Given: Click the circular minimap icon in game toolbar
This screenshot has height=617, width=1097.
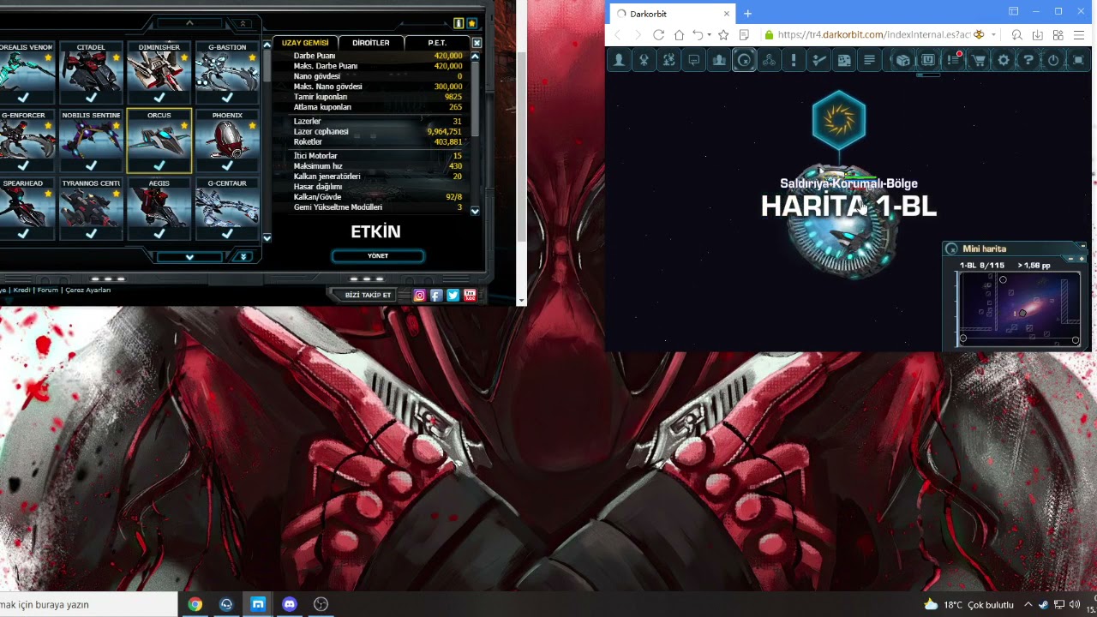Looking at the screenshot, I should pyautogui.click(x=744, y=60).
